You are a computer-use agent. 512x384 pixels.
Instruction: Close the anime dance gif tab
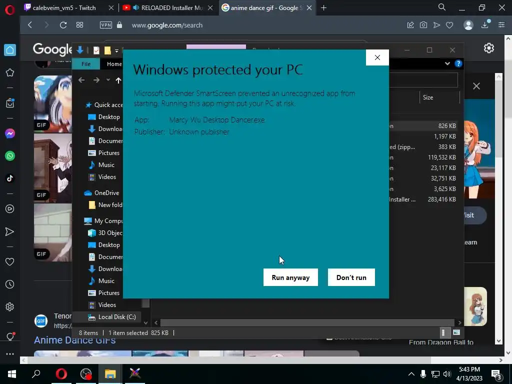(x=309, y=8)
